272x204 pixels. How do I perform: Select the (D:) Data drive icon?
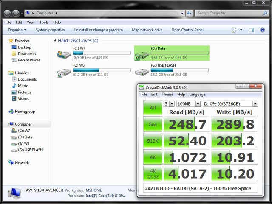coord(142,56)
